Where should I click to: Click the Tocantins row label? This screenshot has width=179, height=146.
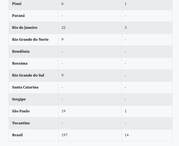(x=21, y=123)
